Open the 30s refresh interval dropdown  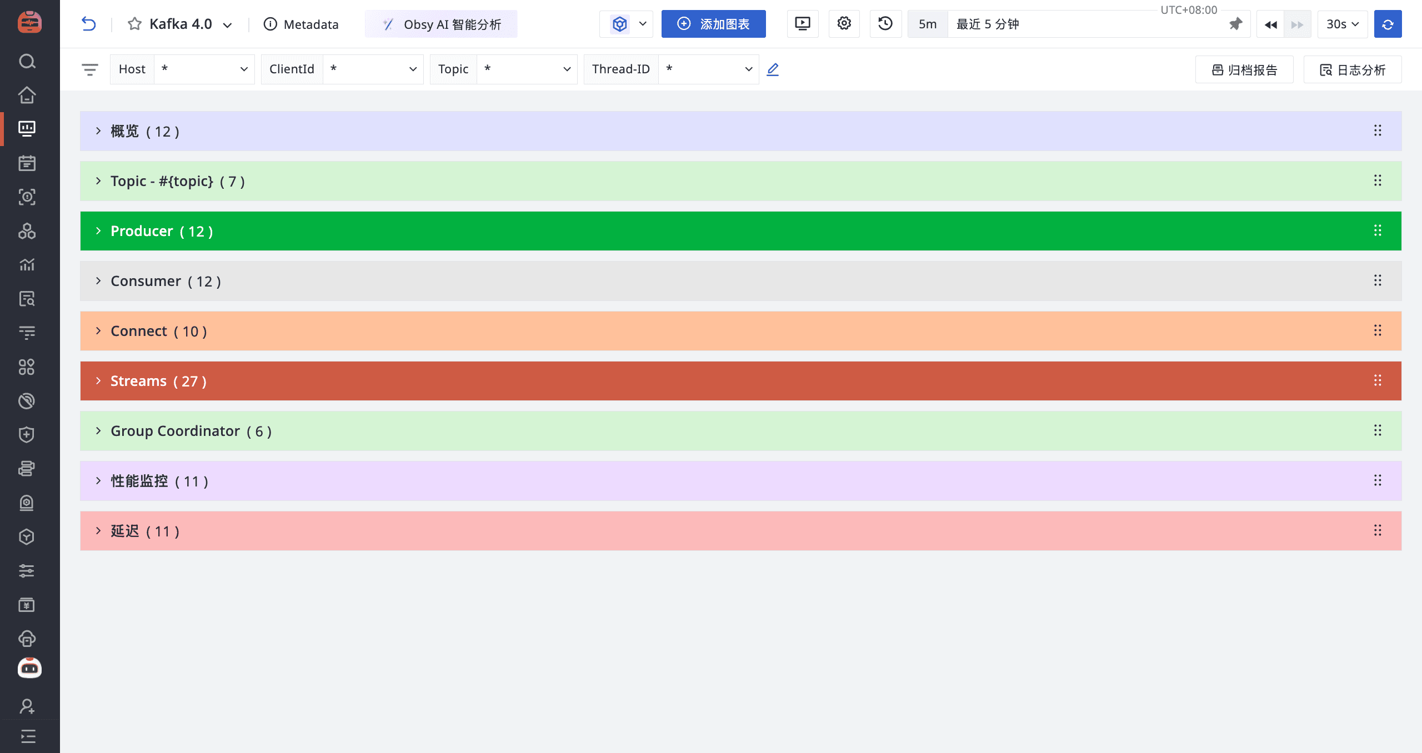pos(1342,24)
